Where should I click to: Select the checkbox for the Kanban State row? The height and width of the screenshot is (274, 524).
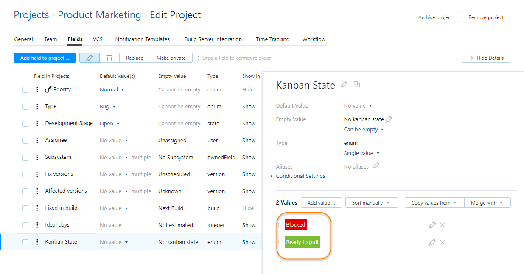pyautogui.click(x=25, y=242)
